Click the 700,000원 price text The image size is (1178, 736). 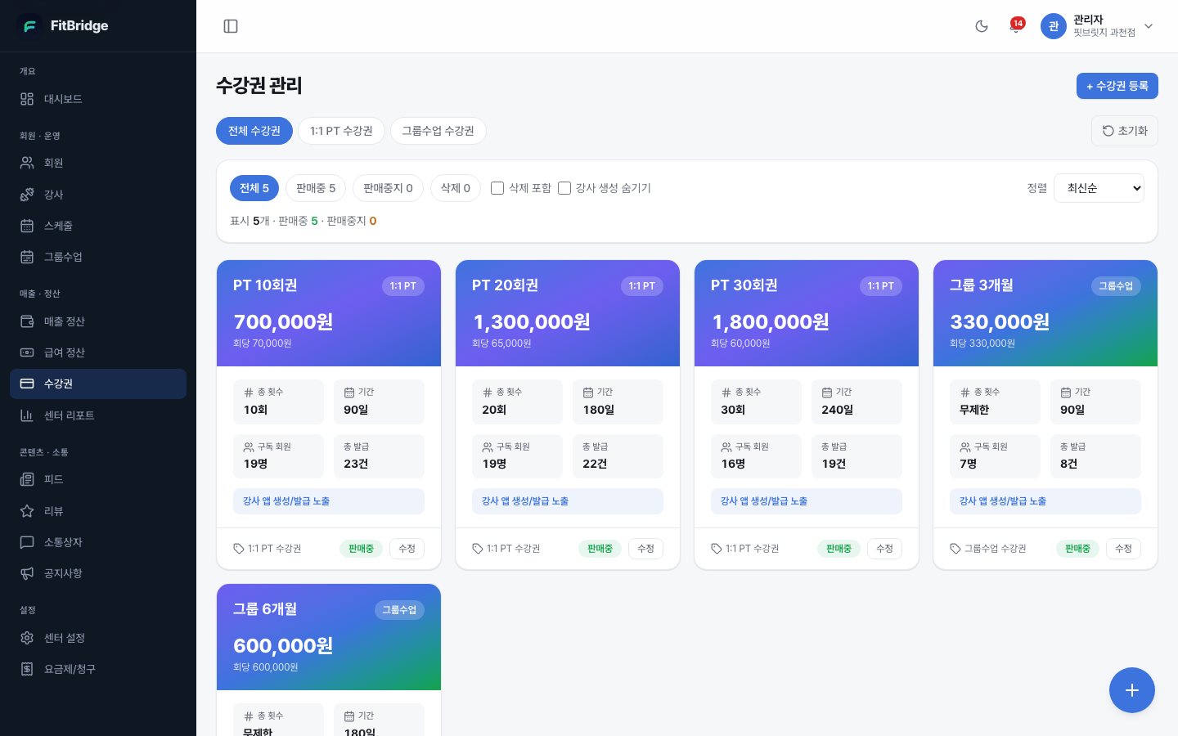pos(283,322)
